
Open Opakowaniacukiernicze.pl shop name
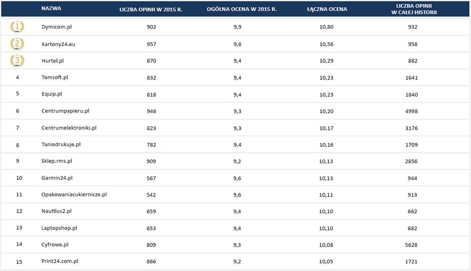pyautogui.click(x=74, y=194)
